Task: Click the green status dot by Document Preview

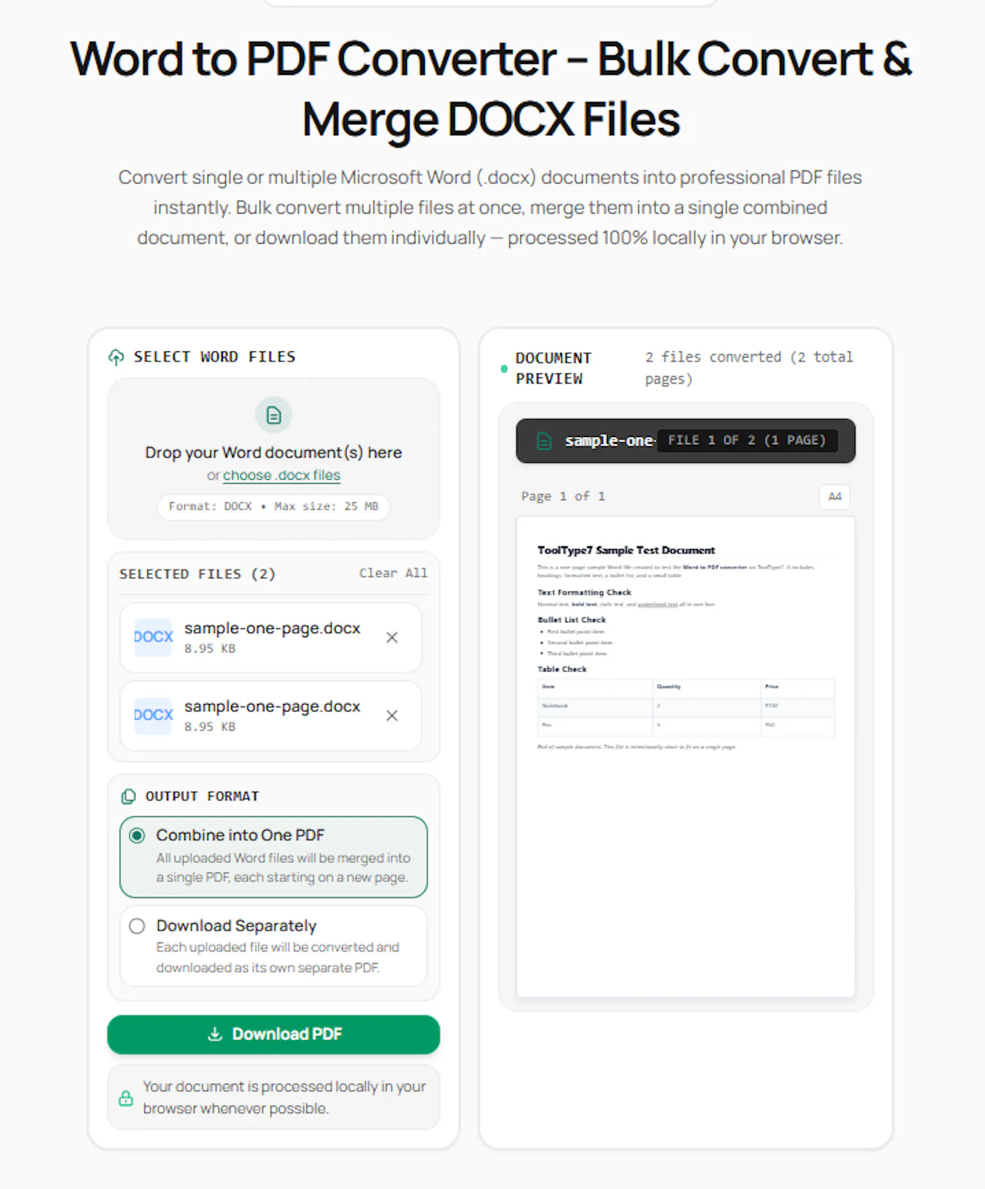Action: tap(504, 369)
